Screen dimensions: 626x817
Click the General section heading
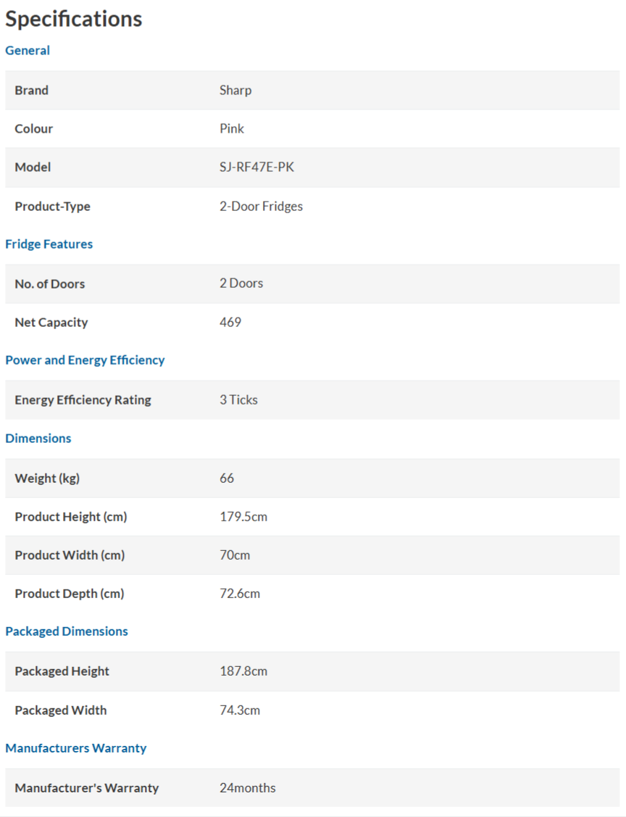[x=28, y=51]
